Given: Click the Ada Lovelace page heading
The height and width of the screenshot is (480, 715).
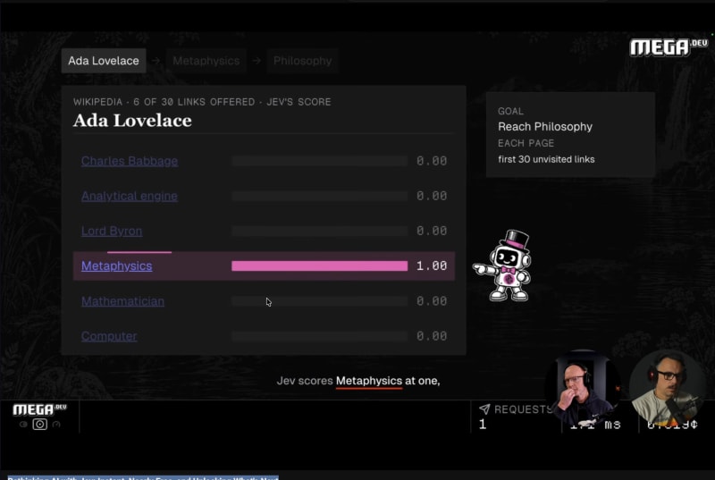Looking at the screenshot, I should pyautogui.click(x=132, y=121).
